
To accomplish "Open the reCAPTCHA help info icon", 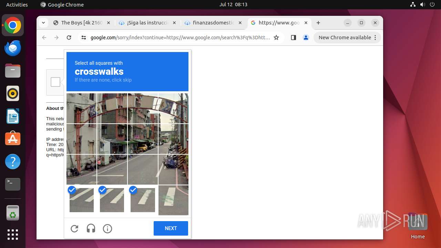I will (x=107, y=228).
